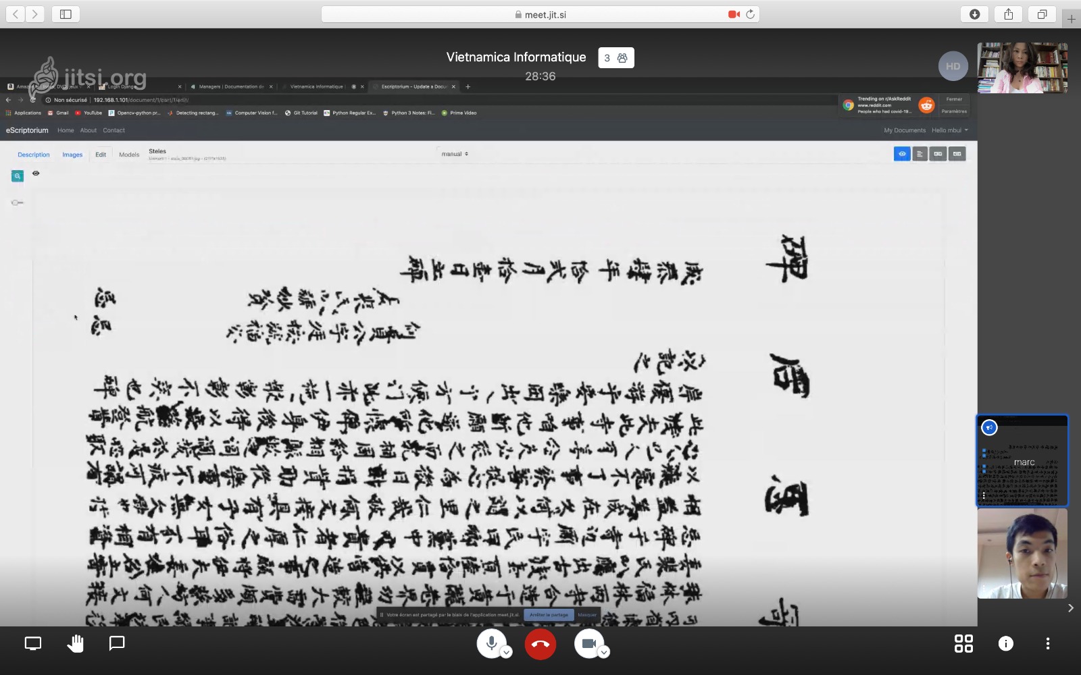
Task: Show Safari tab overview
Action: [x=1042, y=14]
